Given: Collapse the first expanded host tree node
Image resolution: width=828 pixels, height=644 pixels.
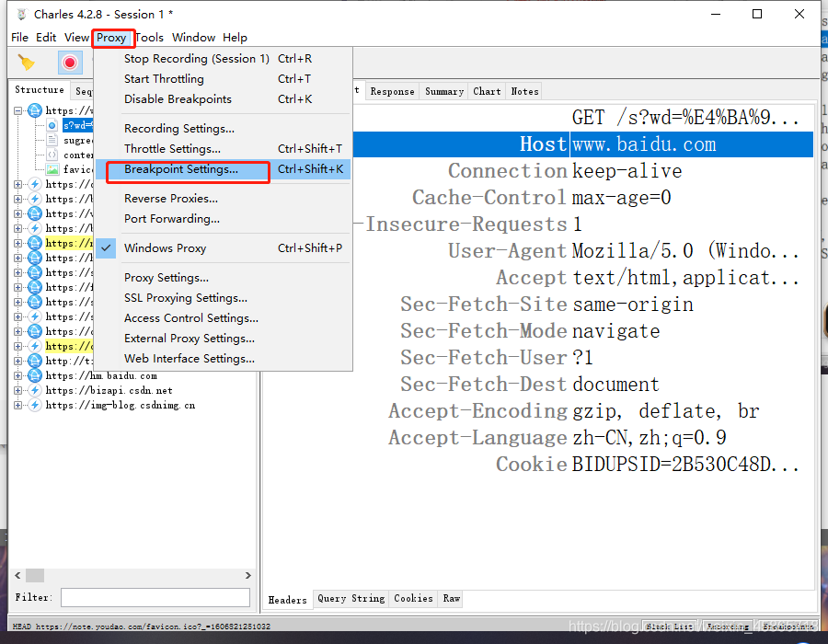Looking at the screenshot, I should point(18,110).
